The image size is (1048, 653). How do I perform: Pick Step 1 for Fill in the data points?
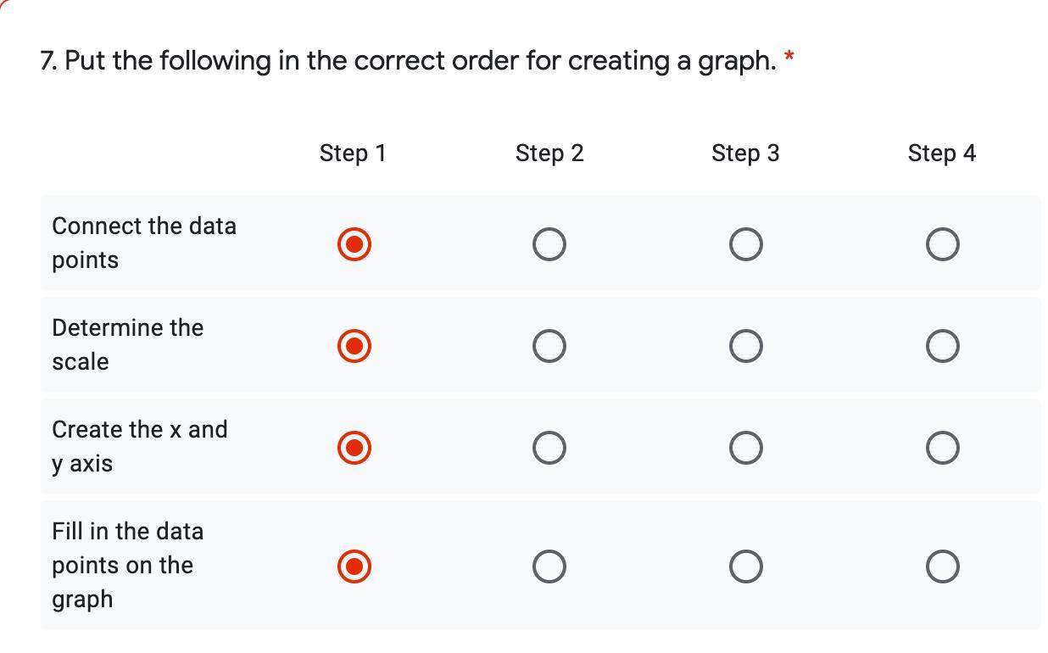pyautogui.click(x=354, y=566)
